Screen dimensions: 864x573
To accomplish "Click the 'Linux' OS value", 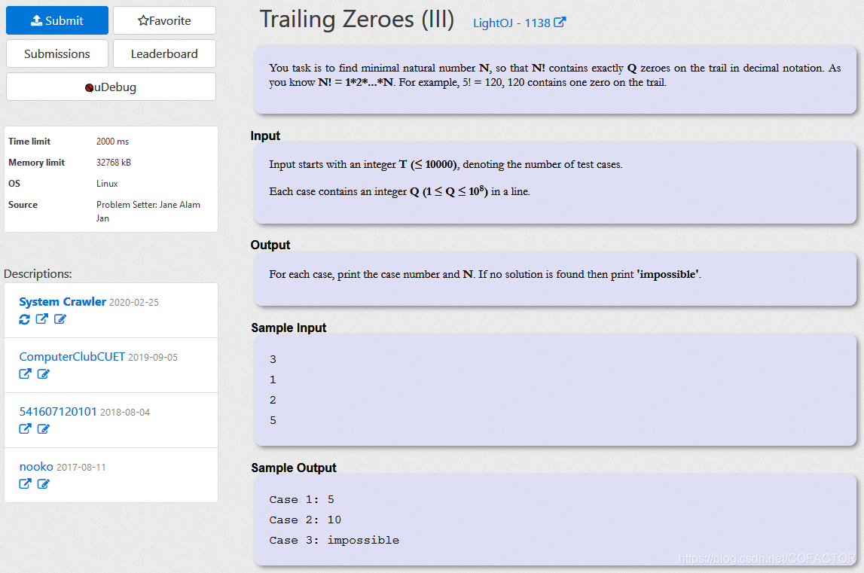I will [107, 184].
